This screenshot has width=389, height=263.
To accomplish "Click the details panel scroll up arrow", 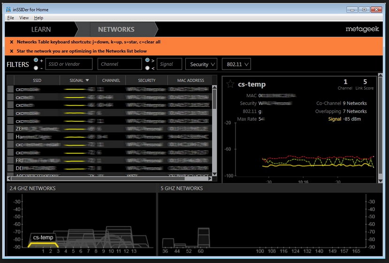I will [x=380, y=75].
